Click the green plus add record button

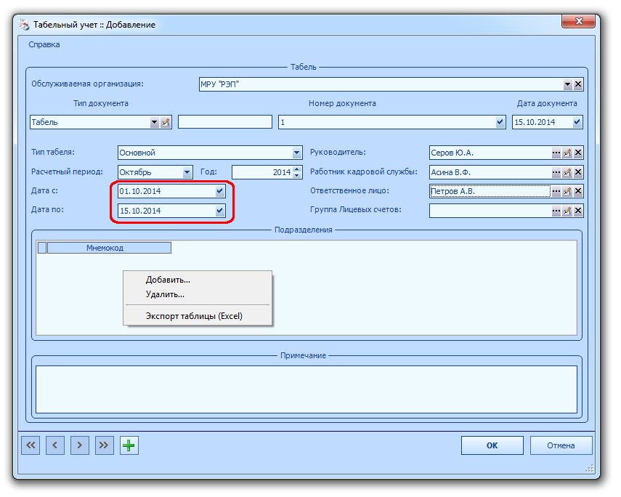(x=129, y=445)
